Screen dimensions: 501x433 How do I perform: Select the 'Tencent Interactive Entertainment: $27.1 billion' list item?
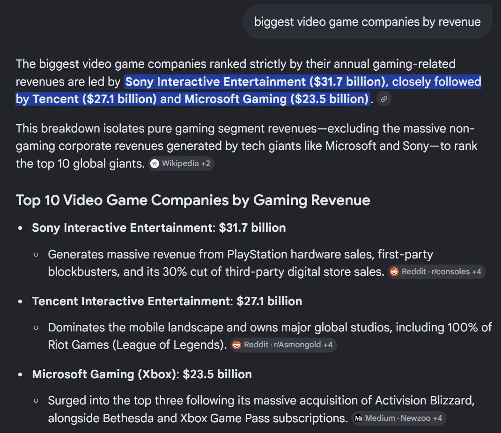pos(167,301)
